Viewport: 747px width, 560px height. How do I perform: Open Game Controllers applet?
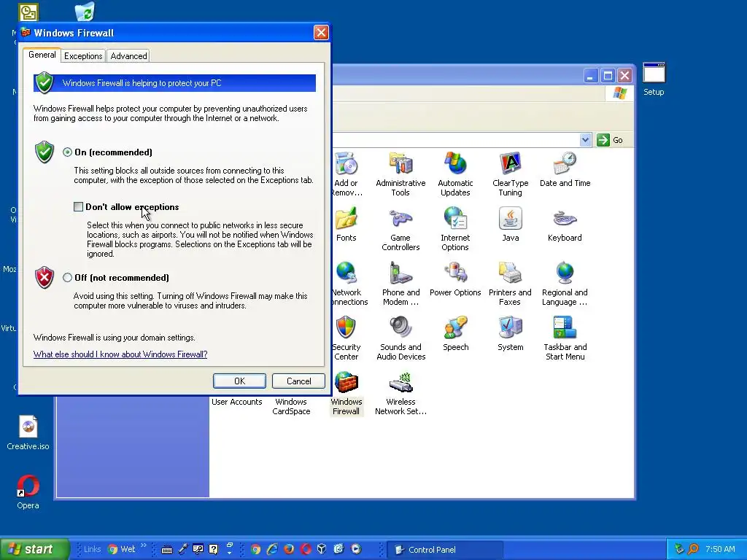[x=400, y=229]
